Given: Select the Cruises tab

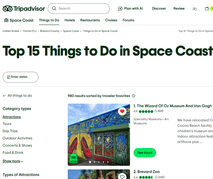Looking at the screenshot, I should tap(111, 20).
